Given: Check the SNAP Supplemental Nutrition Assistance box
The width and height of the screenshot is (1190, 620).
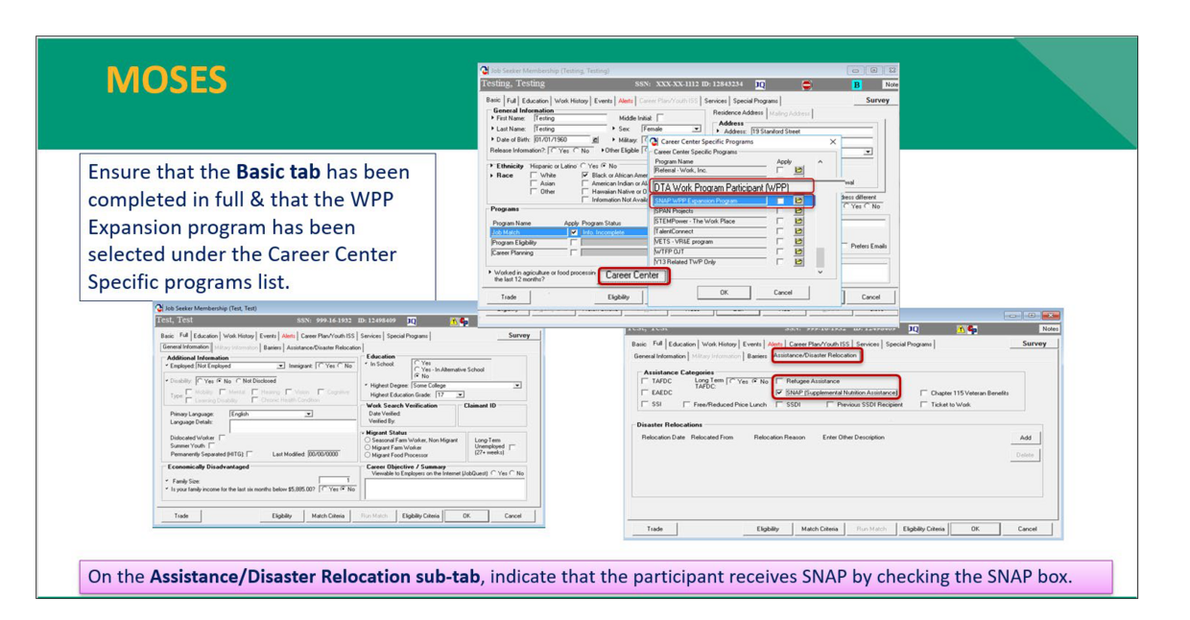Looking at the screenshot, I should (779, 392).
